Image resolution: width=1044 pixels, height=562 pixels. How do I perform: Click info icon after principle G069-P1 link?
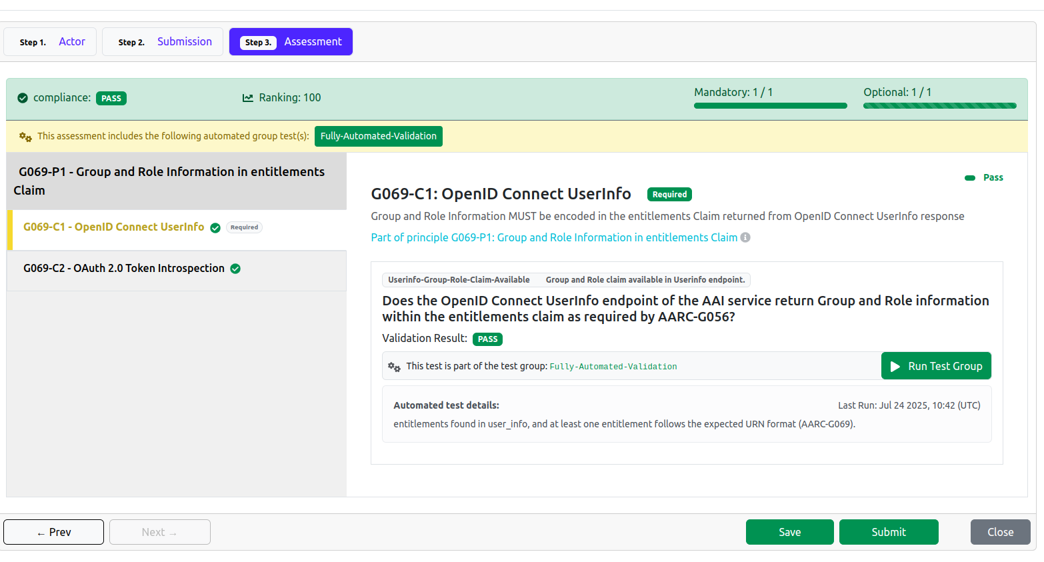click(745, 237)
